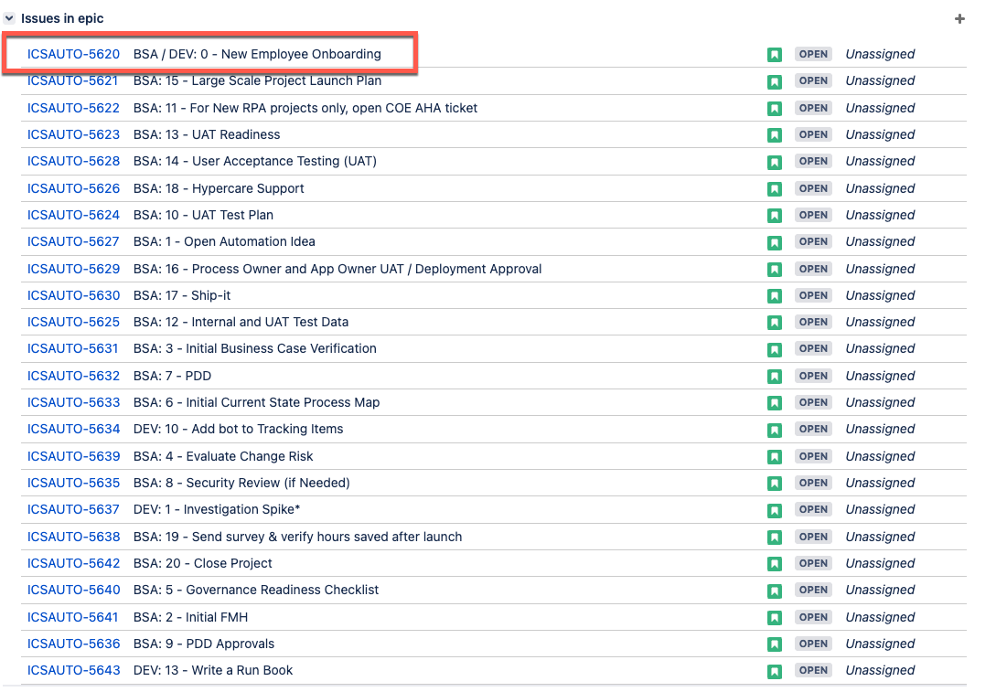
Task: Select 'BSA: 8 - Security Review (if Needed)' summary
Action: [241, 484]
